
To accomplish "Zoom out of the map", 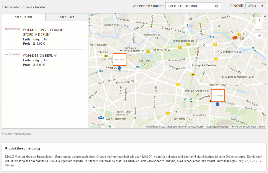I will tap(259, 26).
